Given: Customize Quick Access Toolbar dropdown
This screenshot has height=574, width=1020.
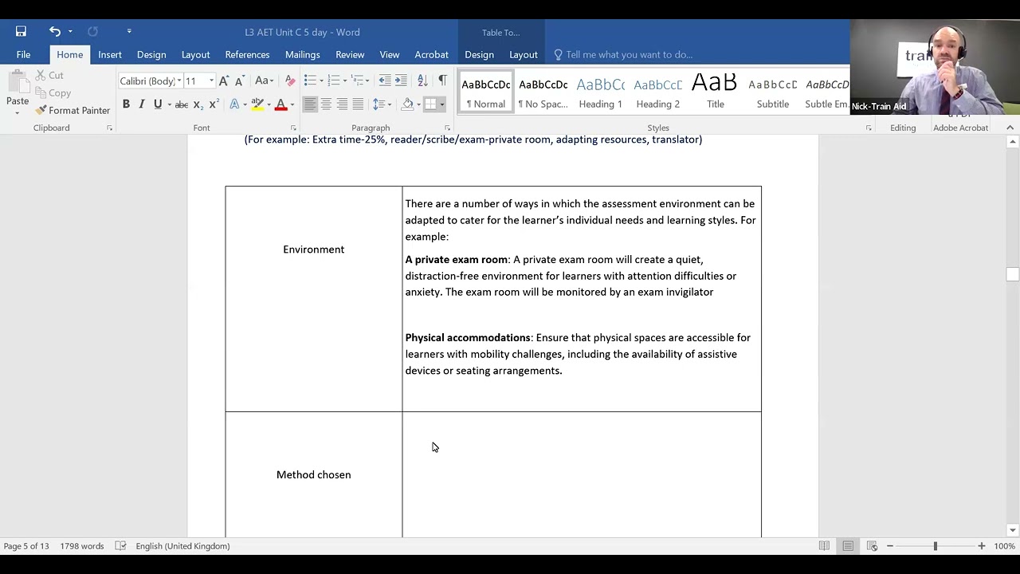Looking at the screenshot, I should tap(129, 32).
